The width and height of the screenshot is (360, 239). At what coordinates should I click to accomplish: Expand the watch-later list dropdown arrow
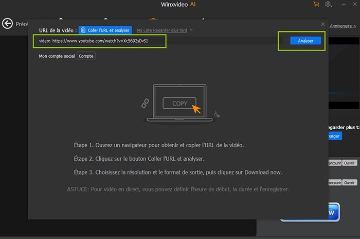(x=191, y=30)
